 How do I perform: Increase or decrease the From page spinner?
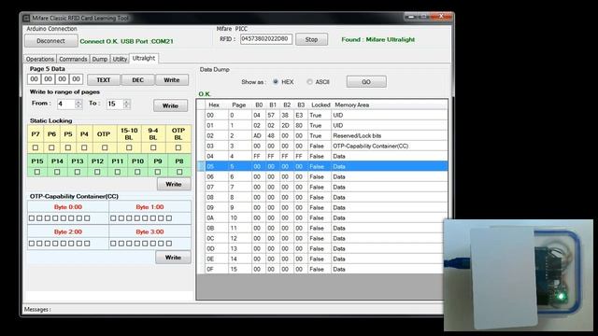pyautogui.click(x=78, y=104)
